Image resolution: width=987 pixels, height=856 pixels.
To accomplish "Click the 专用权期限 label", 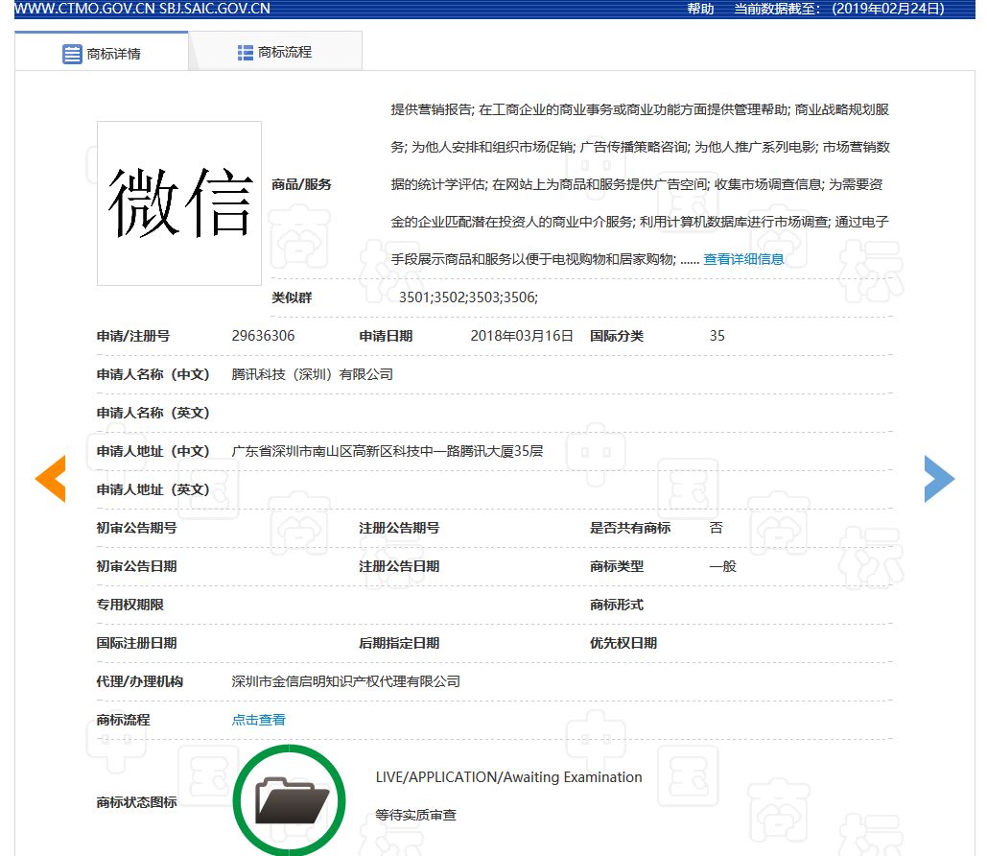I will (x=130, y=605).
